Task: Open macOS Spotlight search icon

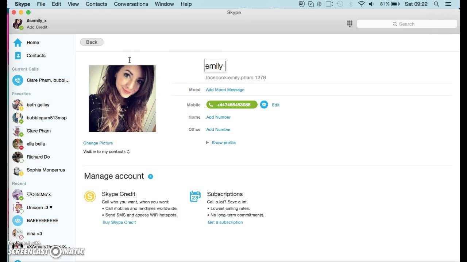Action: pyautogui.click(x=436, y=4)
